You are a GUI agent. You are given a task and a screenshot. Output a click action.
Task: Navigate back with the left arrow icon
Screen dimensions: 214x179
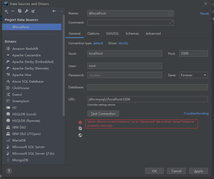click(x=54, y=11)
